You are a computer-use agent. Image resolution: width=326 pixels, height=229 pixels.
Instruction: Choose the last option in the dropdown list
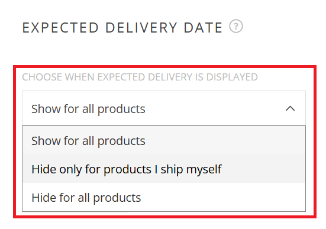[x=164, y=198]
